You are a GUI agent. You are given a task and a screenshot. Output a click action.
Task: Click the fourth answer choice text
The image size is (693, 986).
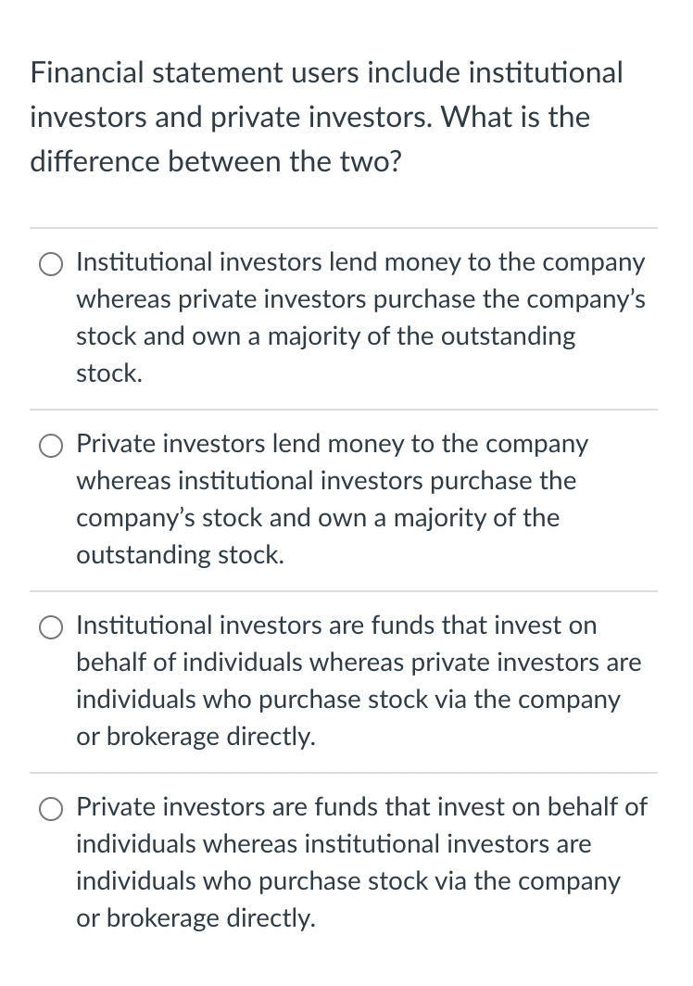pos(359,862)
